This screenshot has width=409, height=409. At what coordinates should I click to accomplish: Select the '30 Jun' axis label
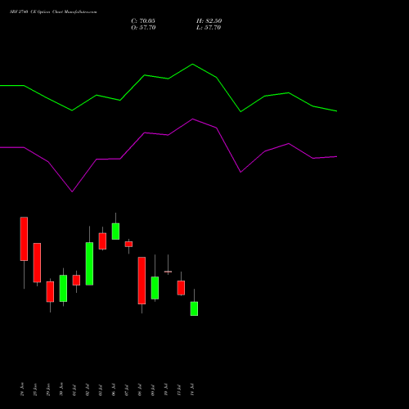pyautogui.click(x=61, y=389)
